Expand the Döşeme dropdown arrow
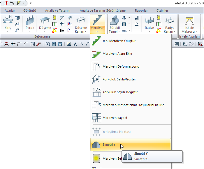Image resolution: width=204 pixels, height=169 pixels. click(45, 31)
